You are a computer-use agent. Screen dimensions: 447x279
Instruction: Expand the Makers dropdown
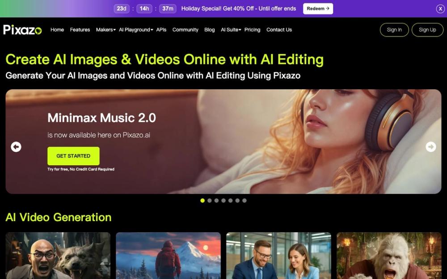[105, 29]
